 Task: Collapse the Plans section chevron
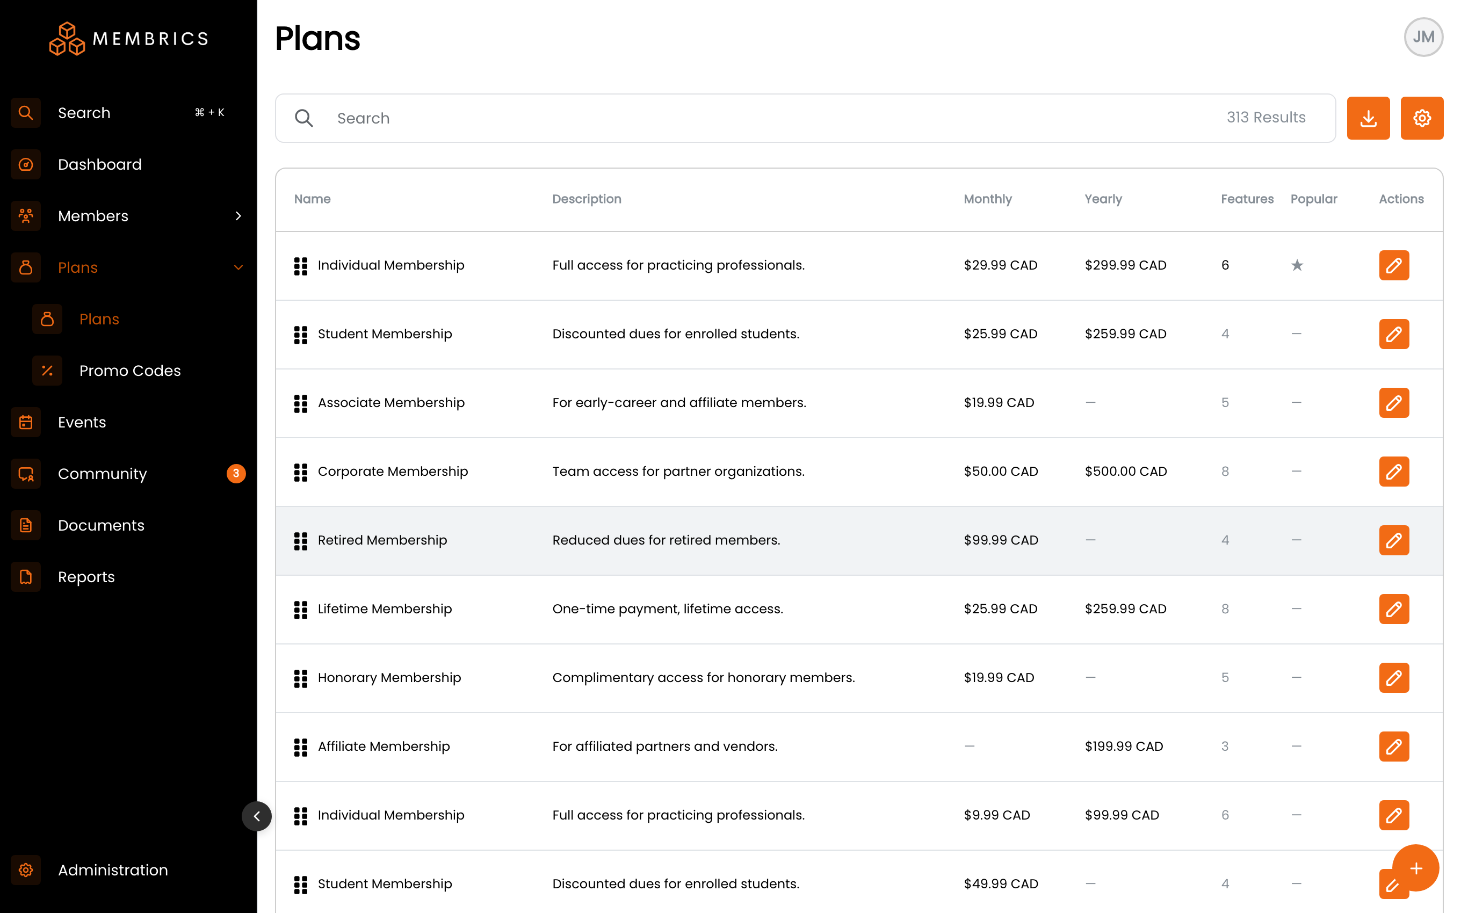(238, 267)
